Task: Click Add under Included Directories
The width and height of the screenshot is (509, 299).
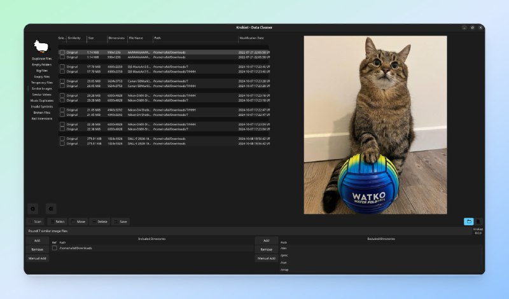Action: point(37,240)
